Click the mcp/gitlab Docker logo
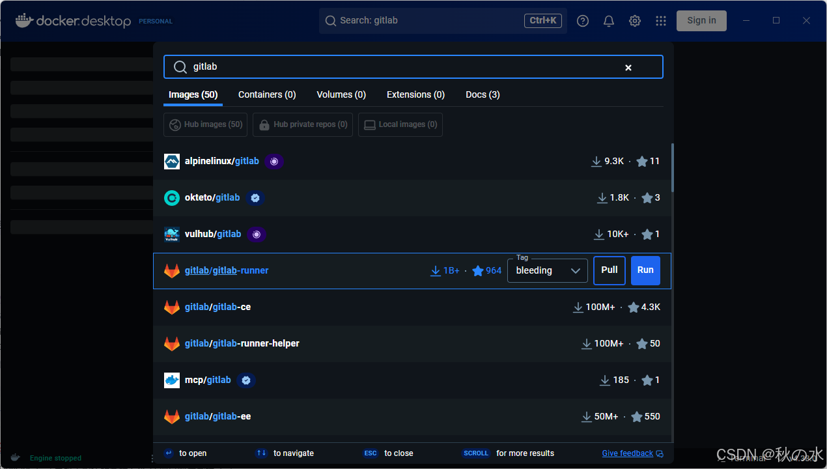 (x=172, y=380)
